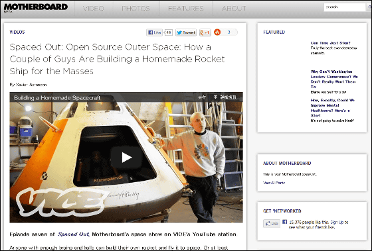Click the VIDEOS category link
The width and height of the screenshot is (372, 251).
[x=17, y=32]
